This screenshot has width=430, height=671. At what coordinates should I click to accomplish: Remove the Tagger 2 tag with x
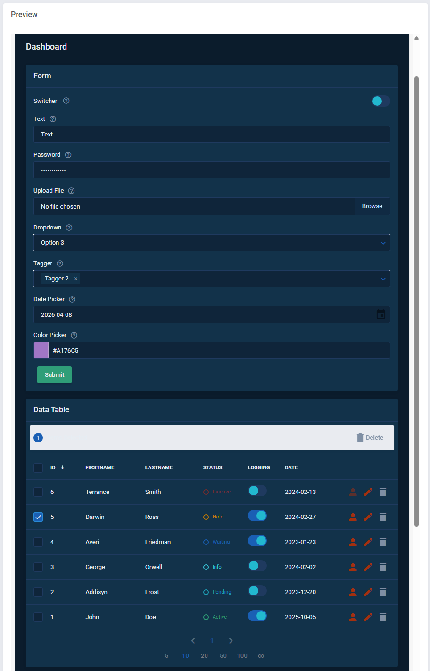coord(76,279)
